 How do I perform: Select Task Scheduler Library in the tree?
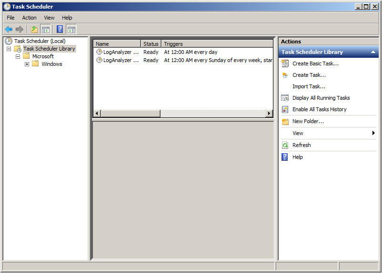49,49
